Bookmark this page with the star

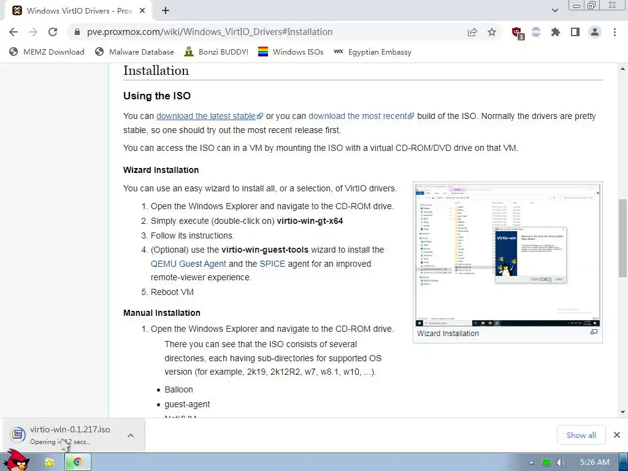point(492,32)
